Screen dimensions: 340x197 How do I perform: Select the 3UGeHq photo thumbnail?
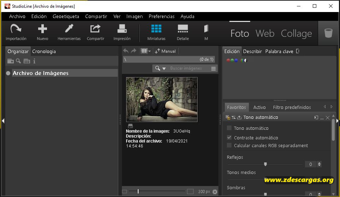162,99
